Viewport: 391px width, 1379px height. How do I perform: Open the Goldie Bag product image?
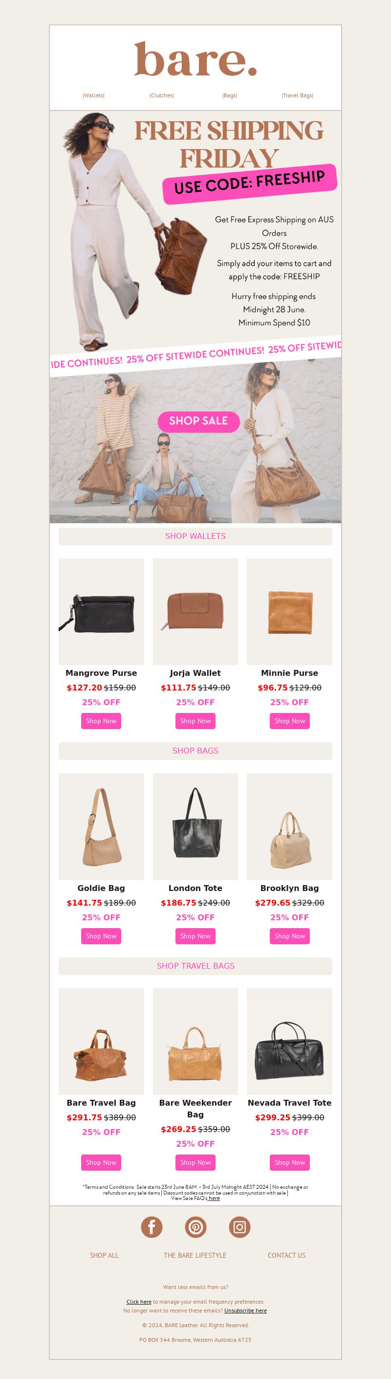click(x=101, y=826)
